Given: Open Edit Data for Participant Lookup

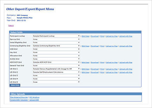Looking at the screenshot, I should (85, 36).
